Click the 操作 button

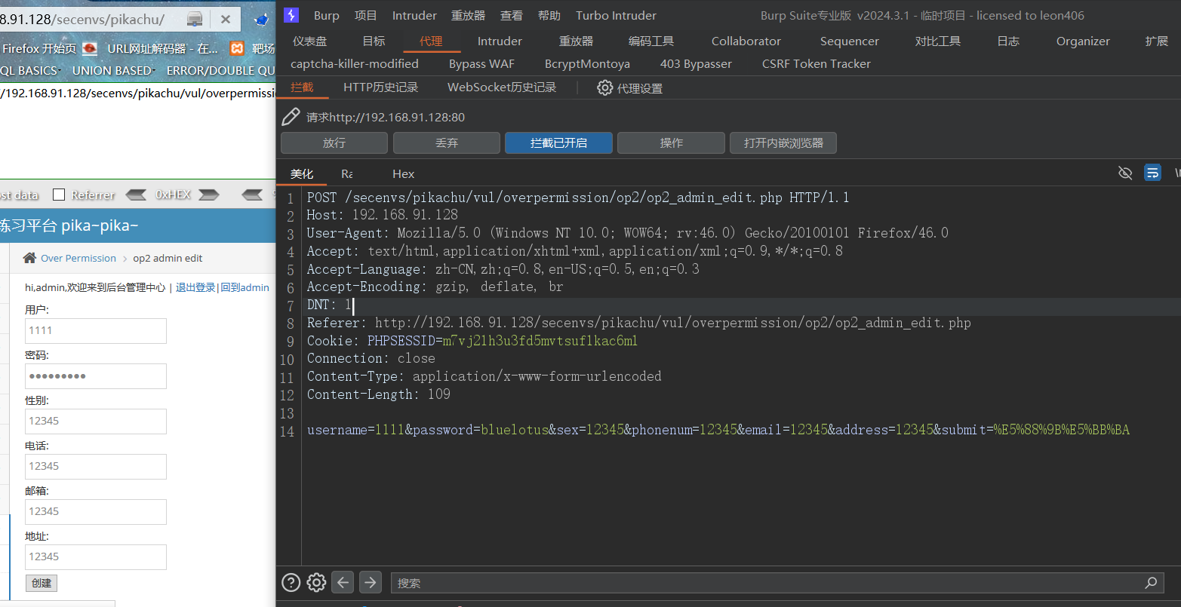point(671,143)
